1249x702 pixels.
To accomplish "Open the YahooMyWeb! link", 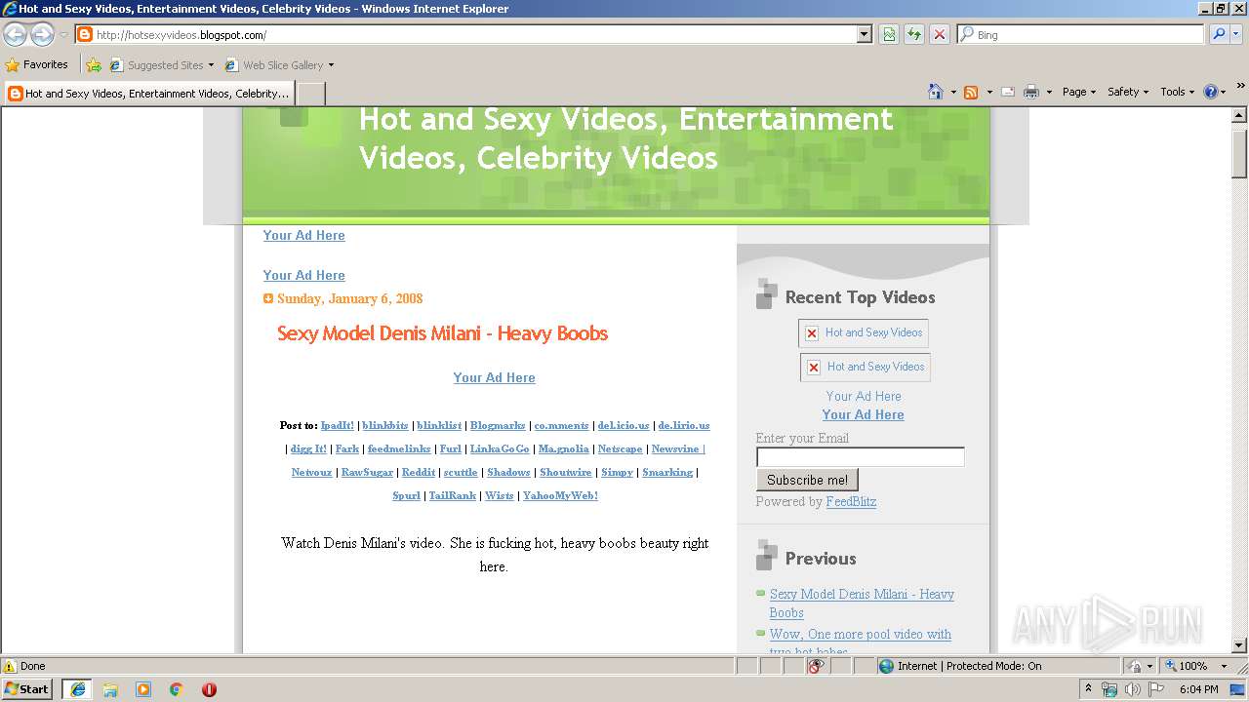I will click(560, 495).
